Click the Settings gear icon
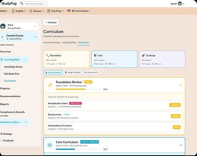197x156 pixels. click(1, 134)
